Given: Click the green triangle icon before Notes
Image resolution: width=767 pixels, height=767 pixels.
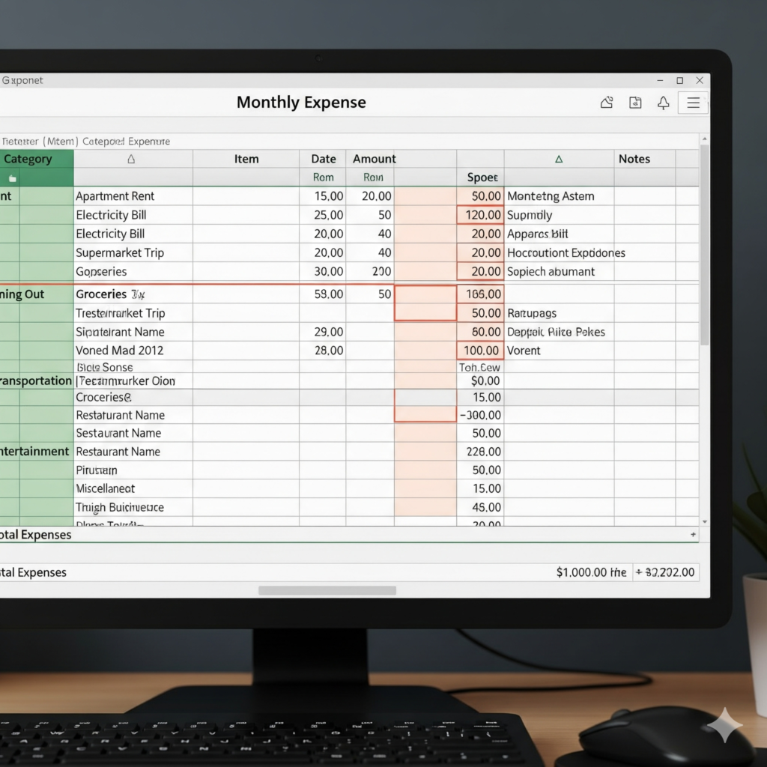Looking at the screenshot, I should [x=558, y=159].
